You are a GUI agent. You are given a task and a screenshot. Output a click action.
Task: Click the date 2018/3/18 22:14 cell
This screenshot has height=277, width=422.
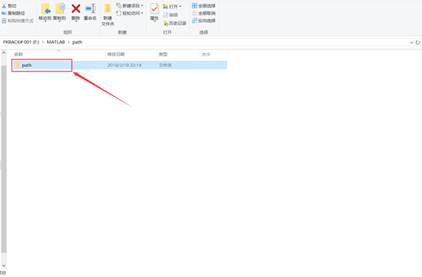tap(124, 65)
